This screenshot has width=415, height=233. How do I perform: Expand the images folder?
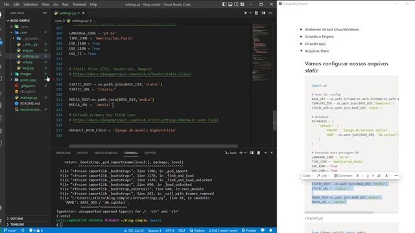(x=12, y=74)
